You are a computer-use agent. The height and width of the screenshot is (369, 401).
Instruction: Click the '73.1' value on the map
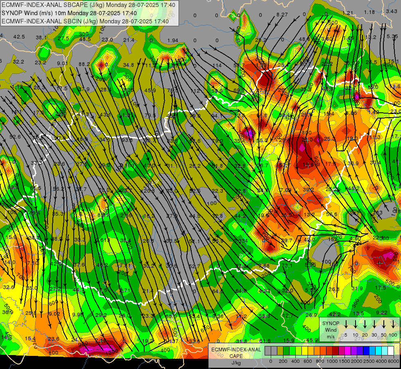287,266
